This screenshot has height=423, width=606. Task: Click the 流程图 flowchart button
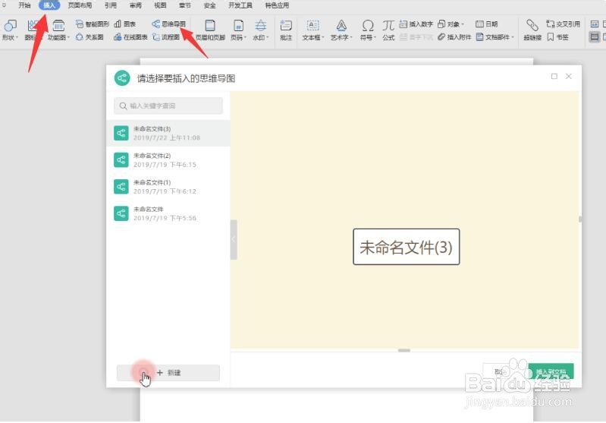[x=166, y=37]
